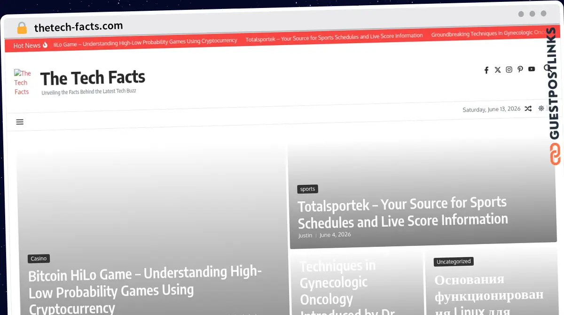
Task: Open ticker headline Totalsportek sports schedules
Action: click(334, 37)
